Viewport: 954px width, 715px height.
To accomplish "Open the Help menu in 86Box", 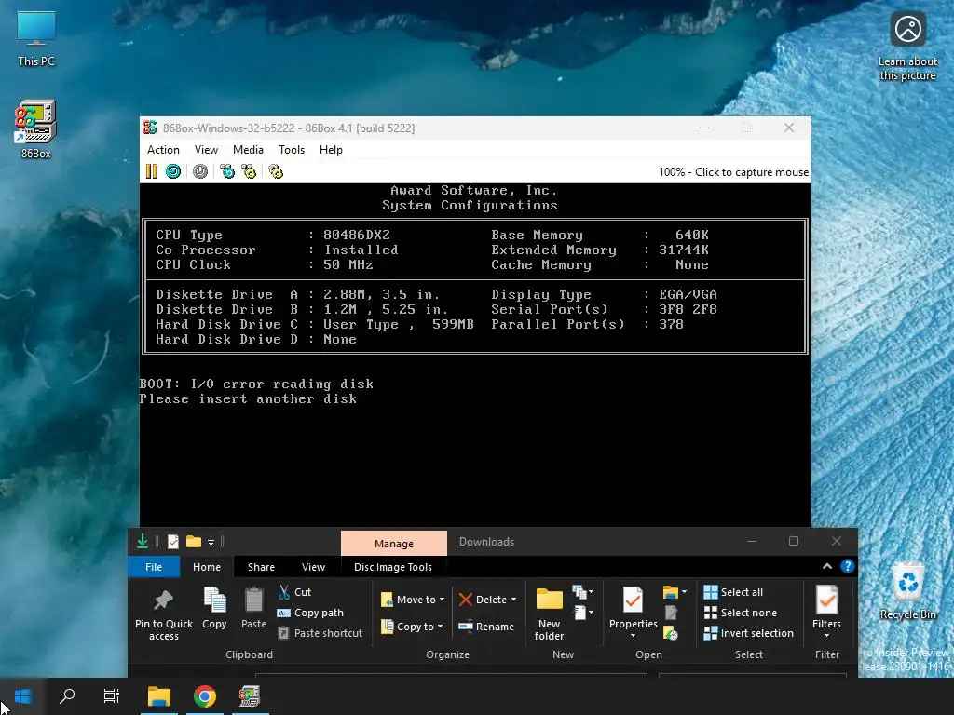I will pyautogui.click(x=331, y=150).
